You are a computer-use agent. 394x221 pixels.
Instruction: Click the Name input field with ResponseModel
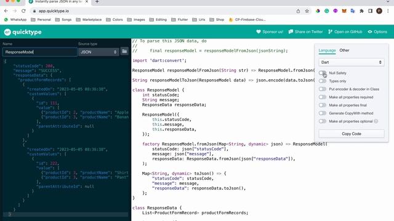pos(39,52)
